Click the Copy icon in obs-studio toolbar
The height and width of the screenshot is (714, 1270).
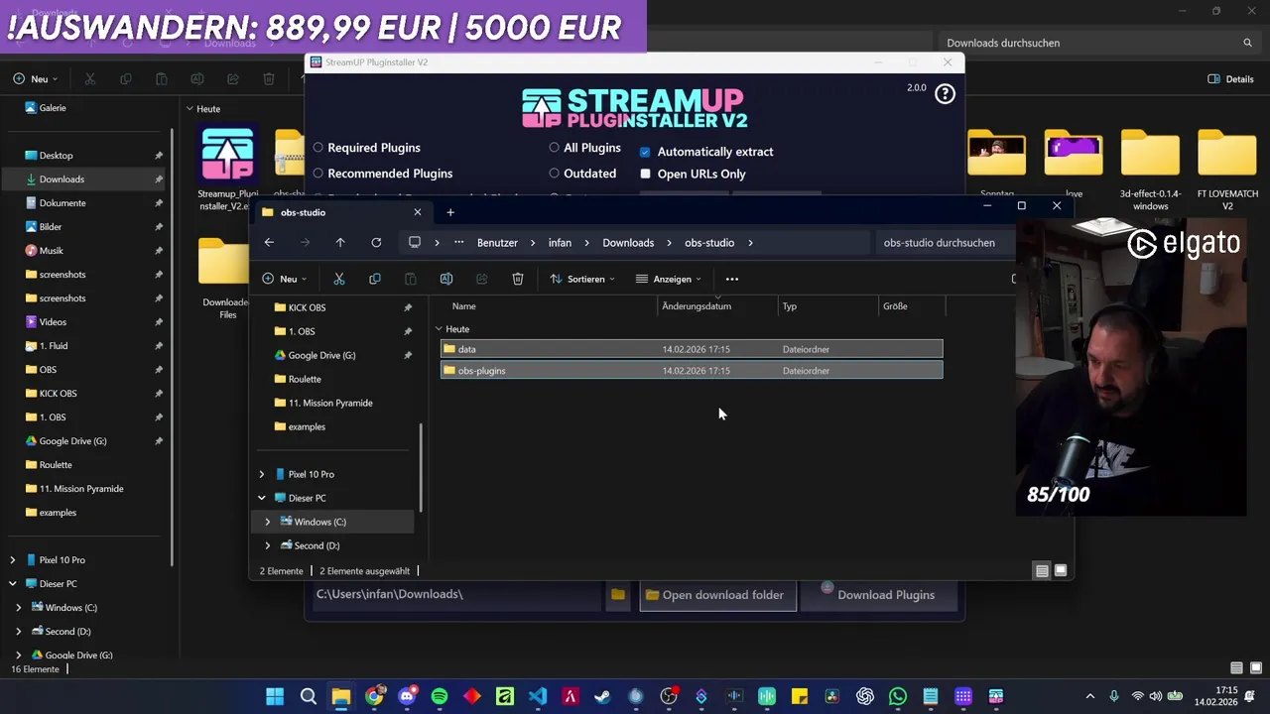point(375,279)
